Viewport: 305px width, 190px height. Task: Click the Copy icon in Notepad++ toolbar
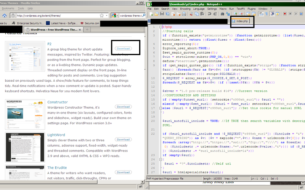pyautogui.click(x=197, y=14)
